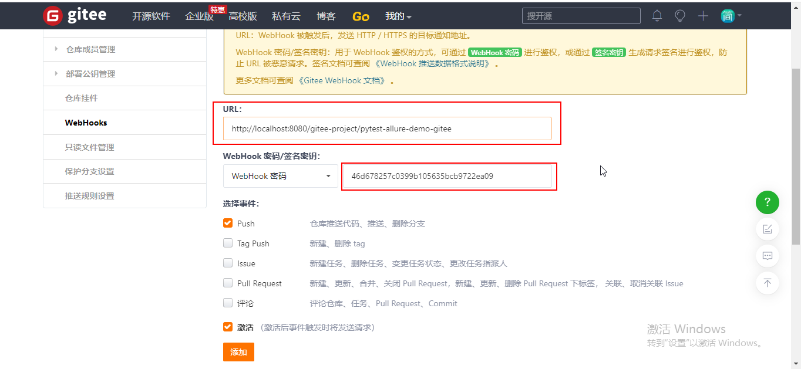Screen dimensions: 801x369
Task: Click the 评论仓库、任务 description text
Action: [383, 303]
